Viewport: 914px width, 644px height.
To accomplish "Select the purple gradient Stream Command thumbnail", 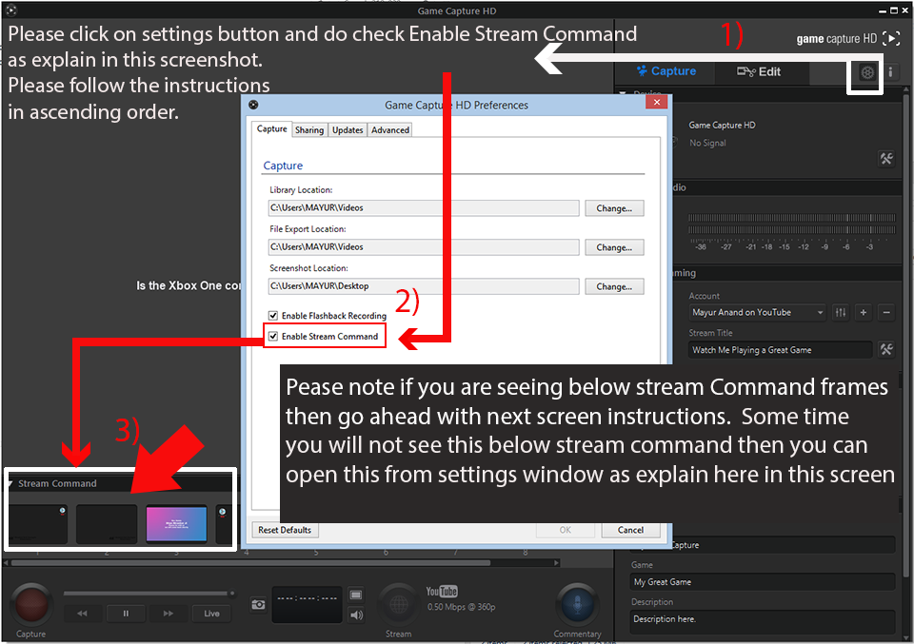I will pos(177,524).
